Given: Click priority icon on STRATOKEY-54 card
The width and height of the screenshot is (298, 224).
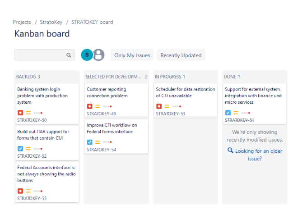Looking at the screenshot, I should click(98, 142).
